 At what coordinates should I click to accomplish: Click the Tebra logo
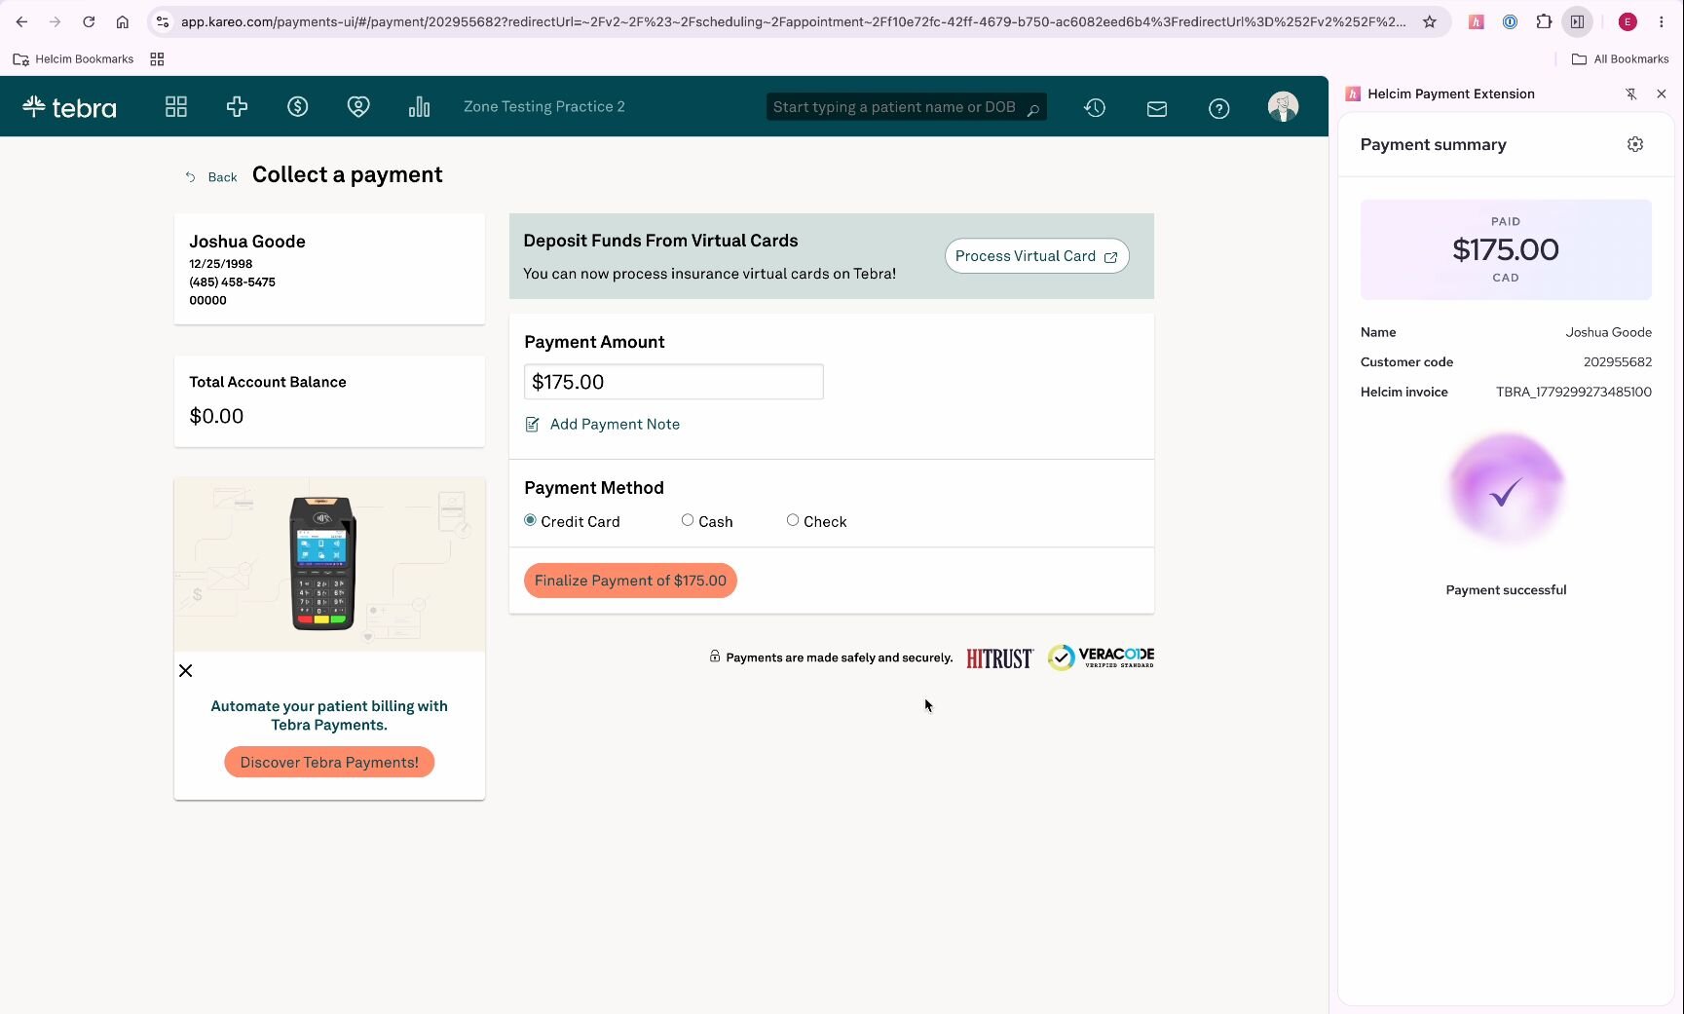(69, 107)
